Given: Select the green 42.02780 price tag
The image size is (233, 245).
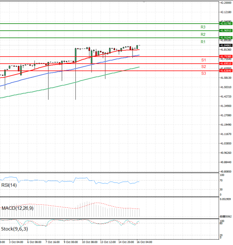Looking at the screenshot, I should (x=226, y=24).
